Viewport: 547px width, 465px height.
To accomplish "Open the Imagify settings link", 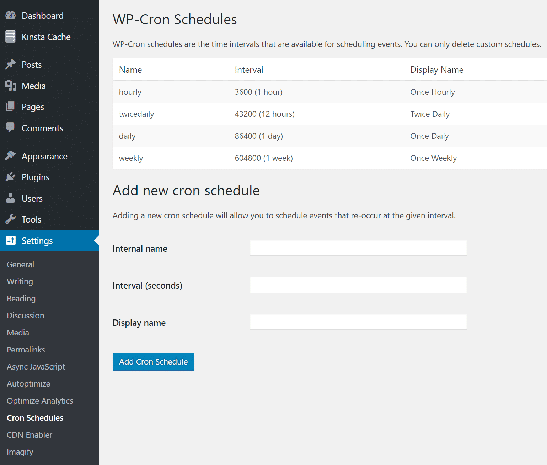I will (20, 452).
